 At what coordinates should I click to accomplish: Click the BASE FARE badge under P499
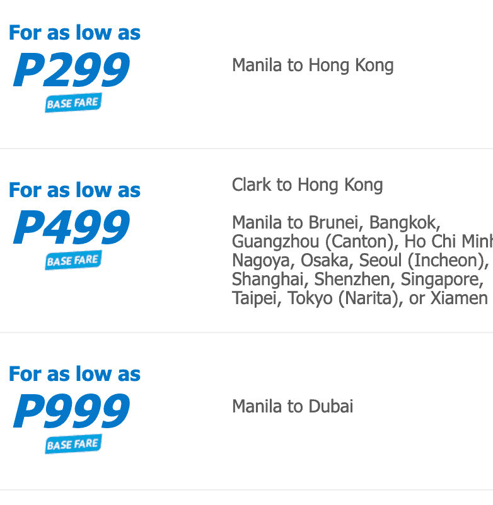coord(73,260)
